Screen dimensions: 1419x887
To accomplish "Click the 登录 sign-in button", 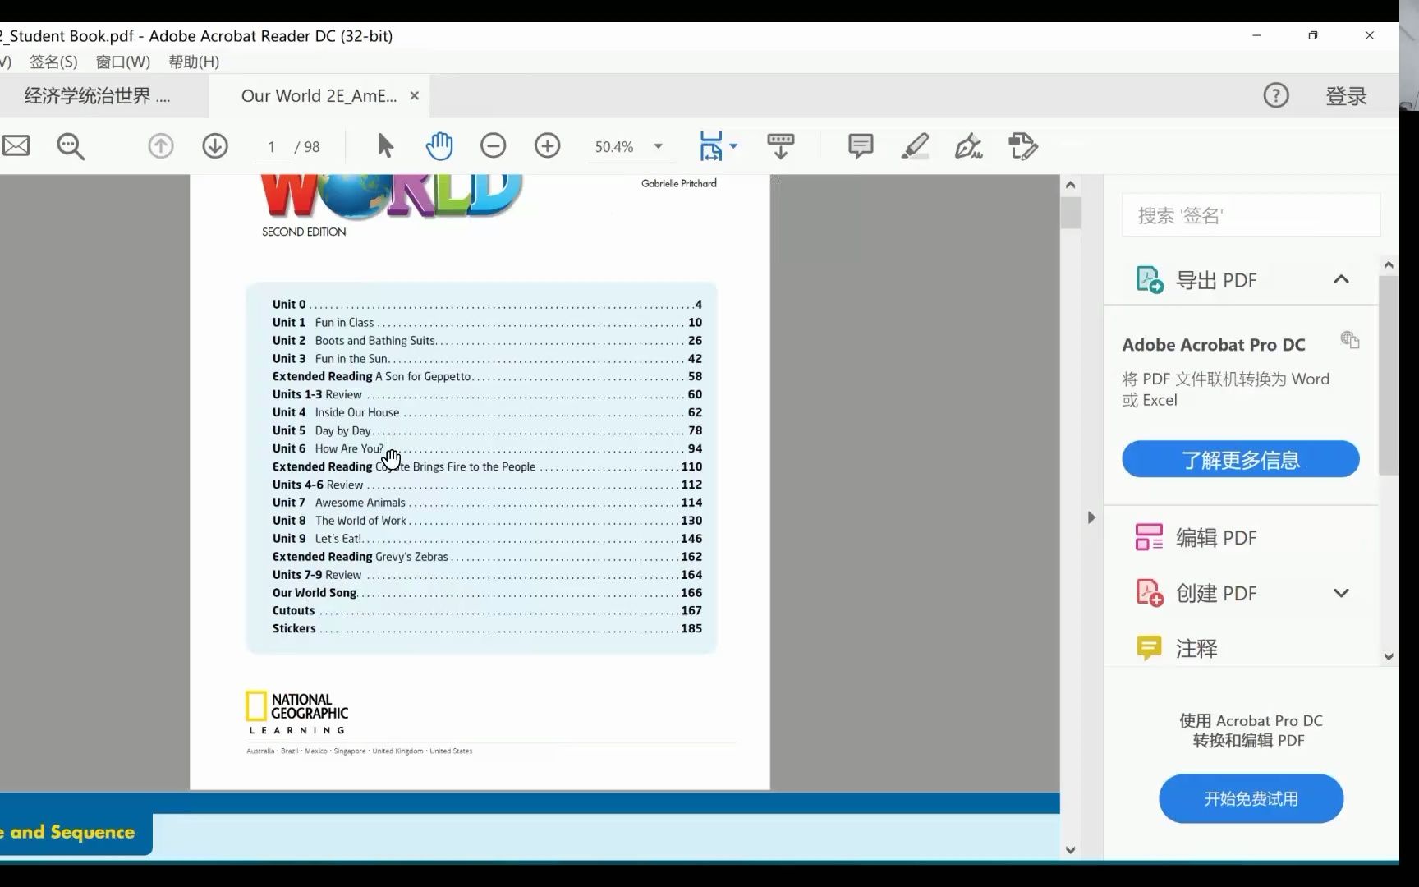I will [1346, 96].
